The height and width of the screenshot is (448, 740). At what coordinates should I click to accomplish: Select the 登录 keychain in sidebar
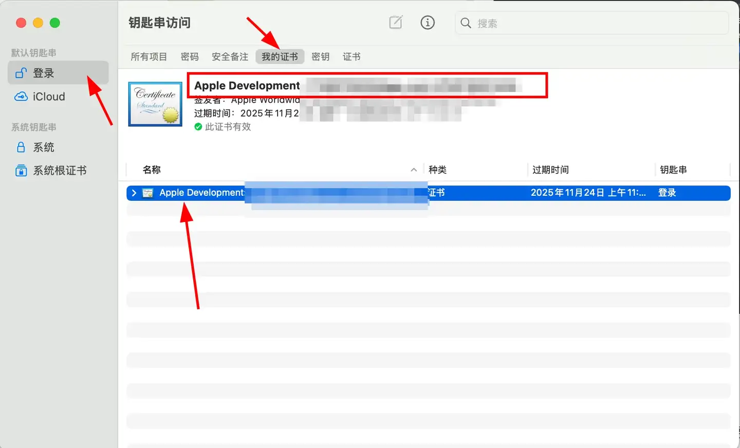pos(58,73)
